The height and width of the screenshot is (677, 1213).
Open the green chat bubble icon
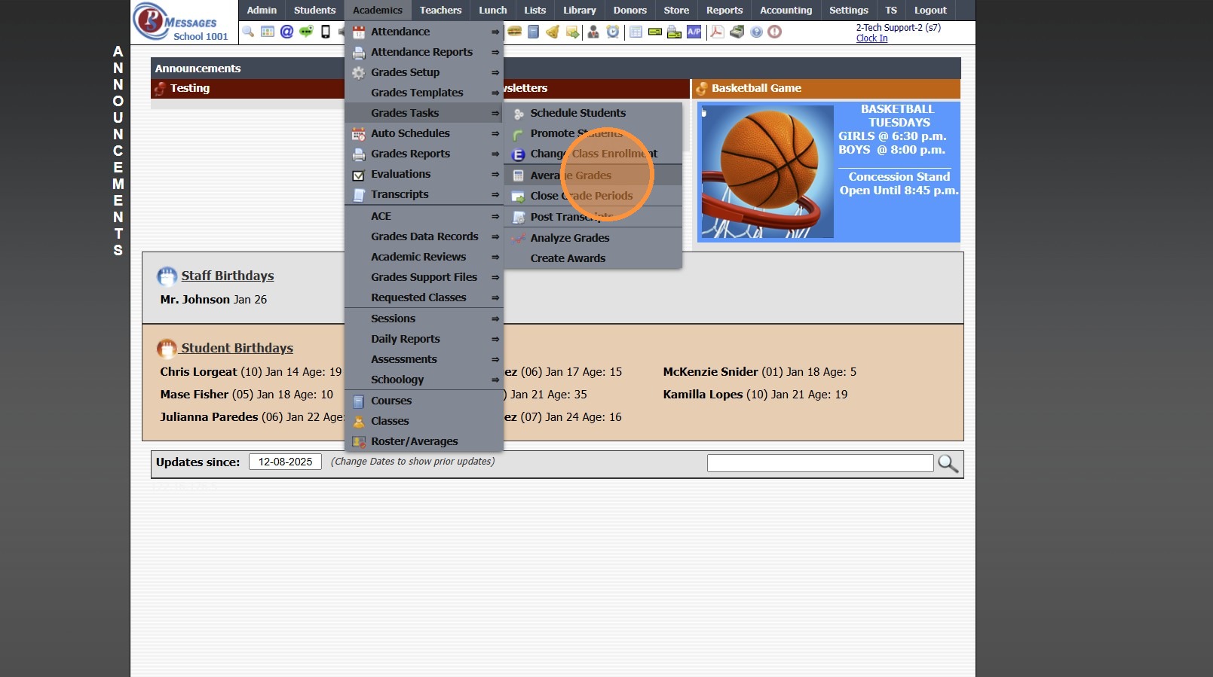pos(306,32)
